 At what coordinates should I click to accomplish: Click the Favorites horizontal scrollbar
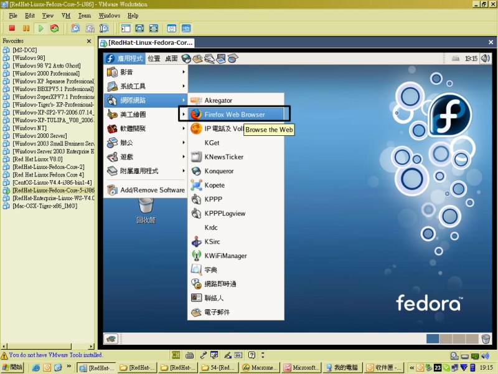[x=48, y=346]
